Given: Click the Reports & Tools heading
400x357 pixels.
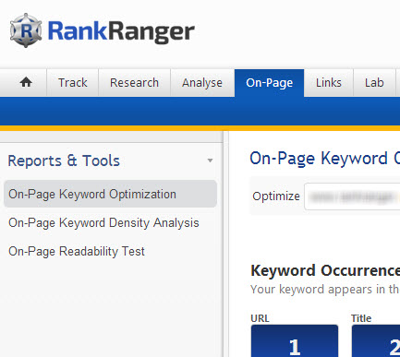Looking at the screenshot, I should pos(64,161).
